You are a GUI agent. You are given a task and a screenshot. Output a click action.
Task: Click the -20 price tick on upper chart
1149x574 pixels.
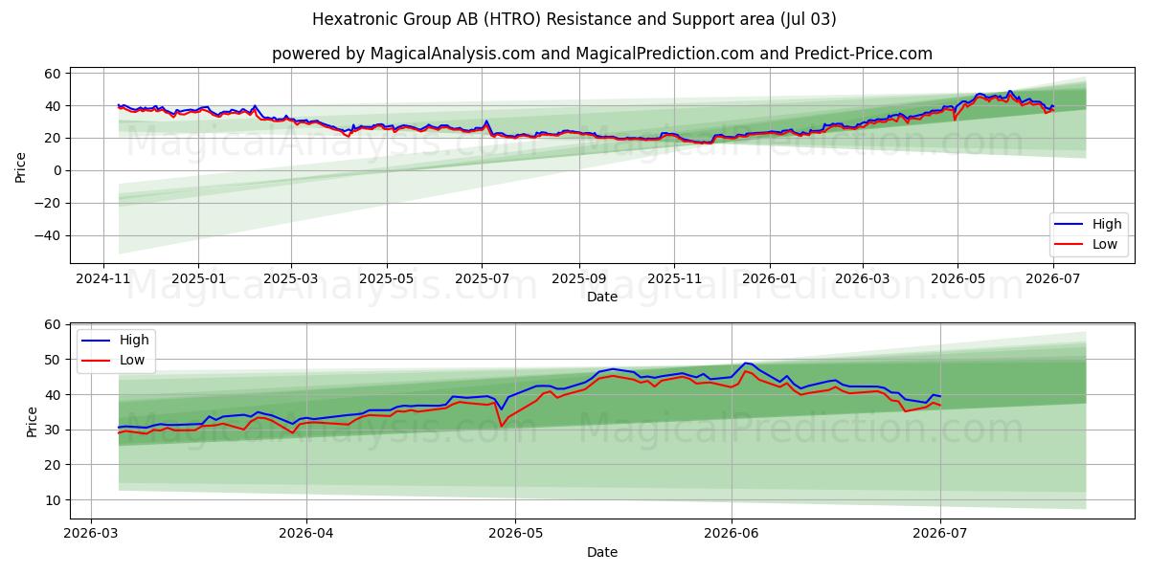(x=50, y=203)
